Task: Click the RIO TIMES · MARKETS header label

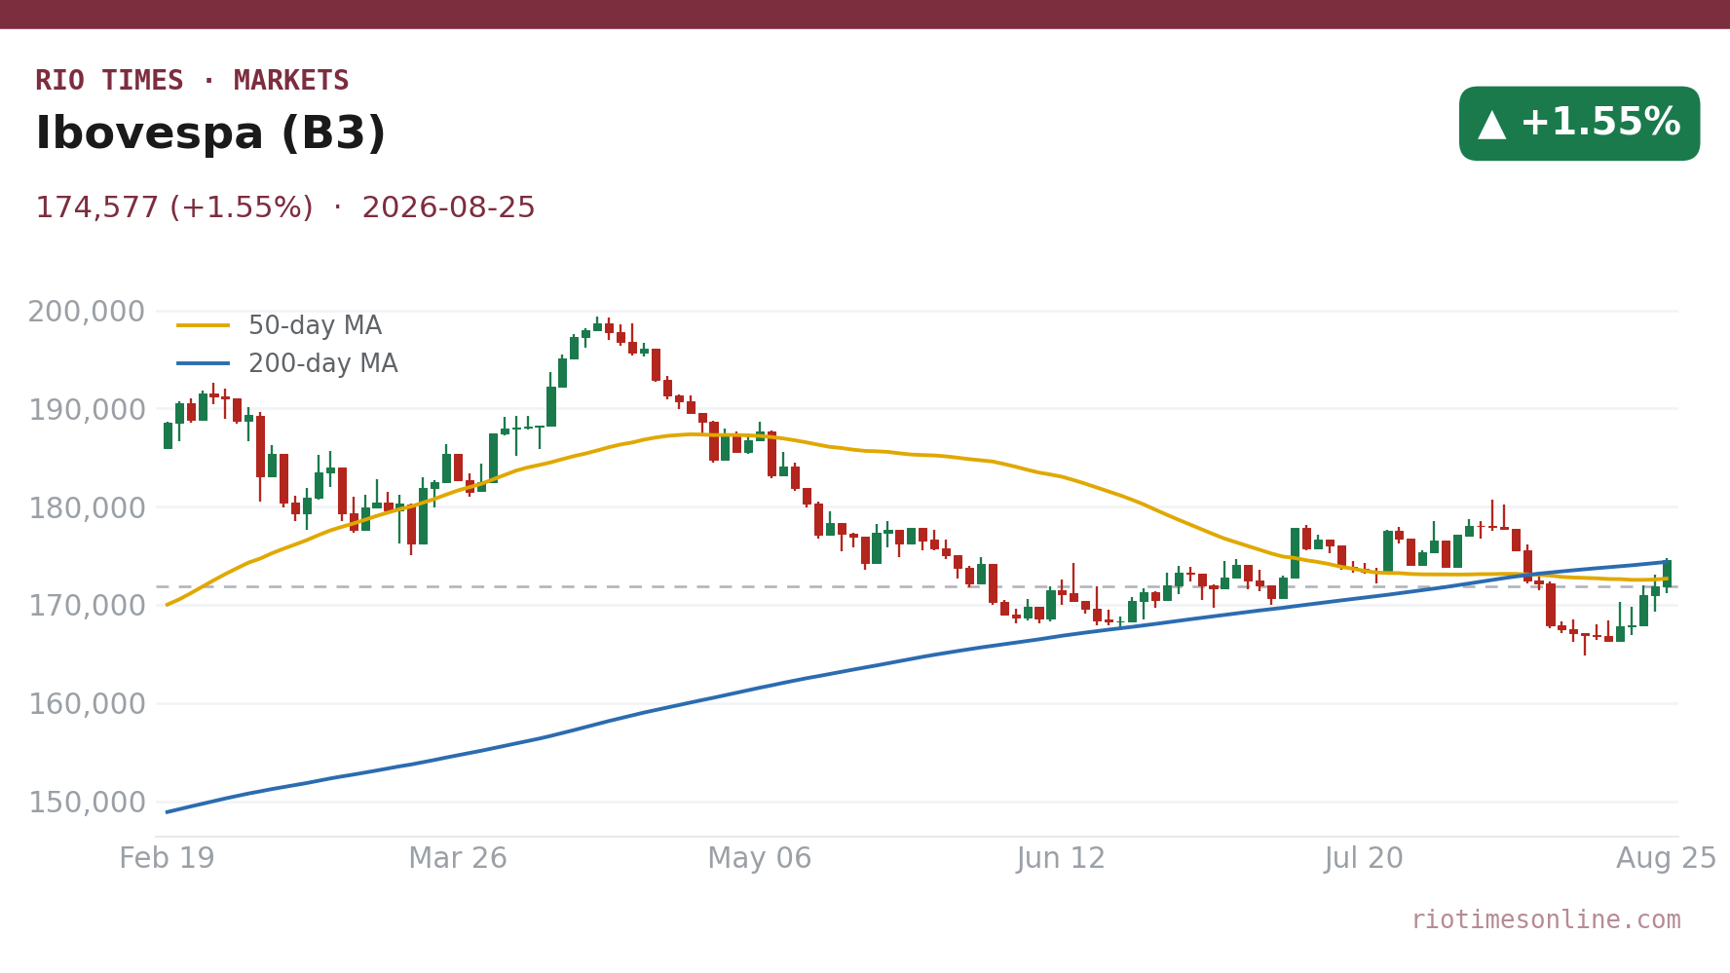Action: [192, 81]
